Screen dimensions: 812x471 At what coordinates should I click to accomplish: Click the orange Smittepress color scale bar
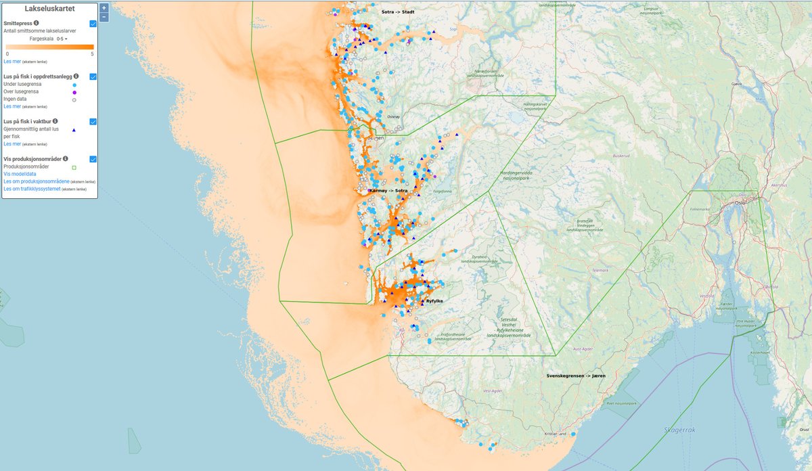(x=49, y=47)
